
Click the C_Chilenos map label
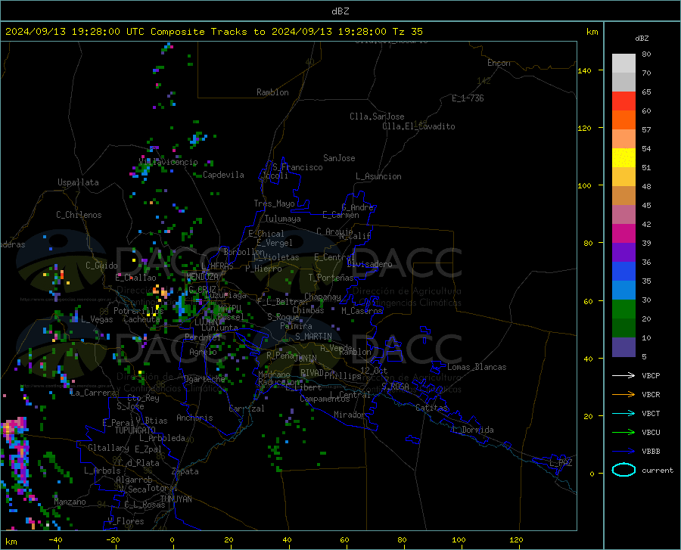(x=79, y=215)
